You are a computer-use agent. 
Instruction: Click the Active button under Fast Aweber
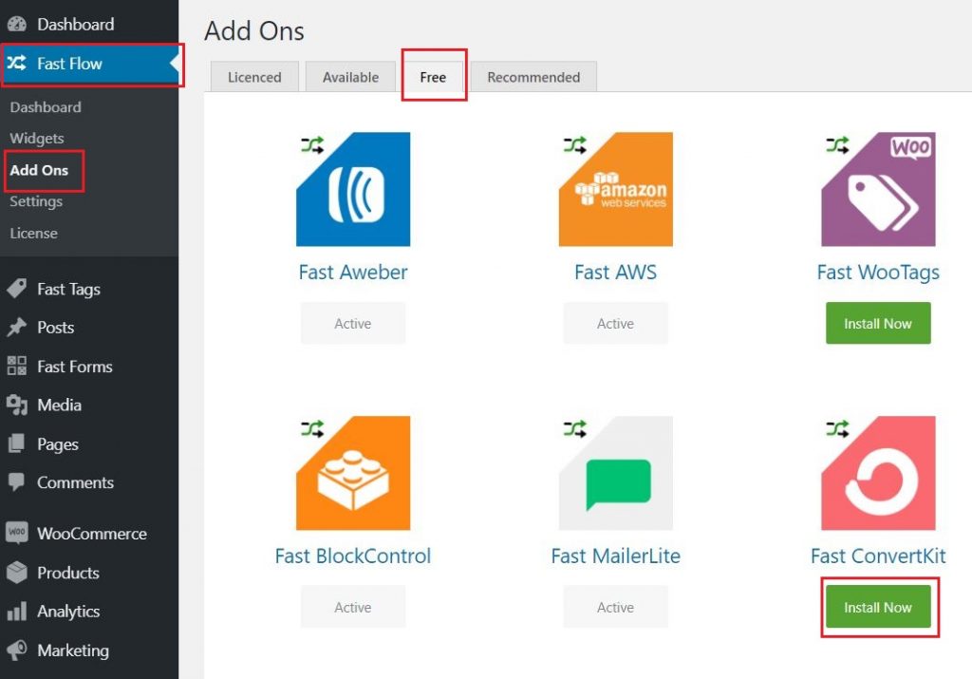point(353,323)
